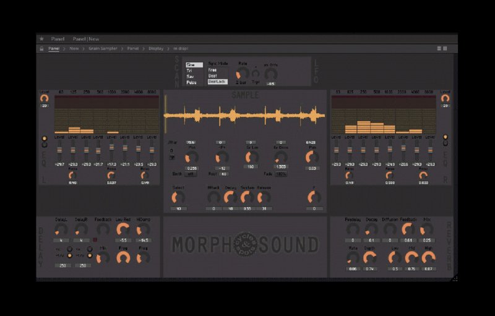Click the reverb Depth knob
Viewport: 495px width, 316px height.
pyautogui.click(x=369, y=258)
